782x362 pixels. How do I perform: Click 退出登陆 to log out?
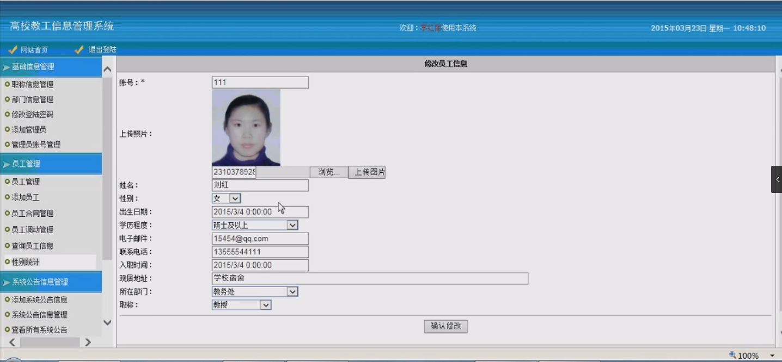[x=102, y=49]
